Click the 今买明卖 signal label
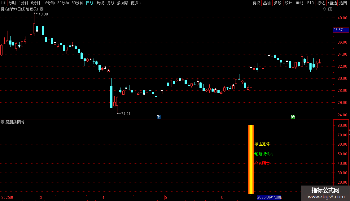The width and height of the screenshot is (350, 201). tap(262, 163)
